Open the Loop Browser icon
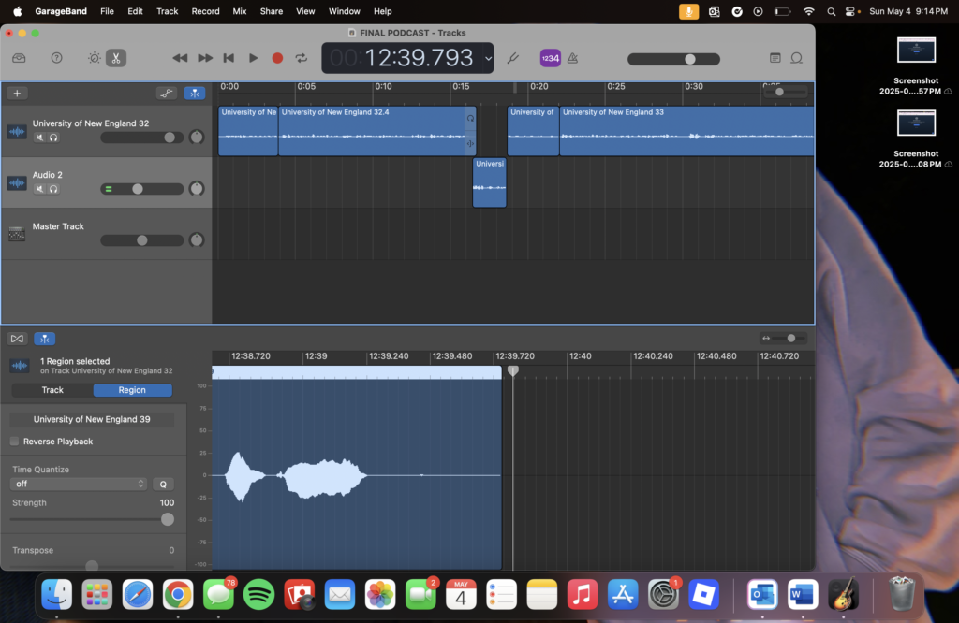Screen dimensions: 959x623 (x=797, y=58)
